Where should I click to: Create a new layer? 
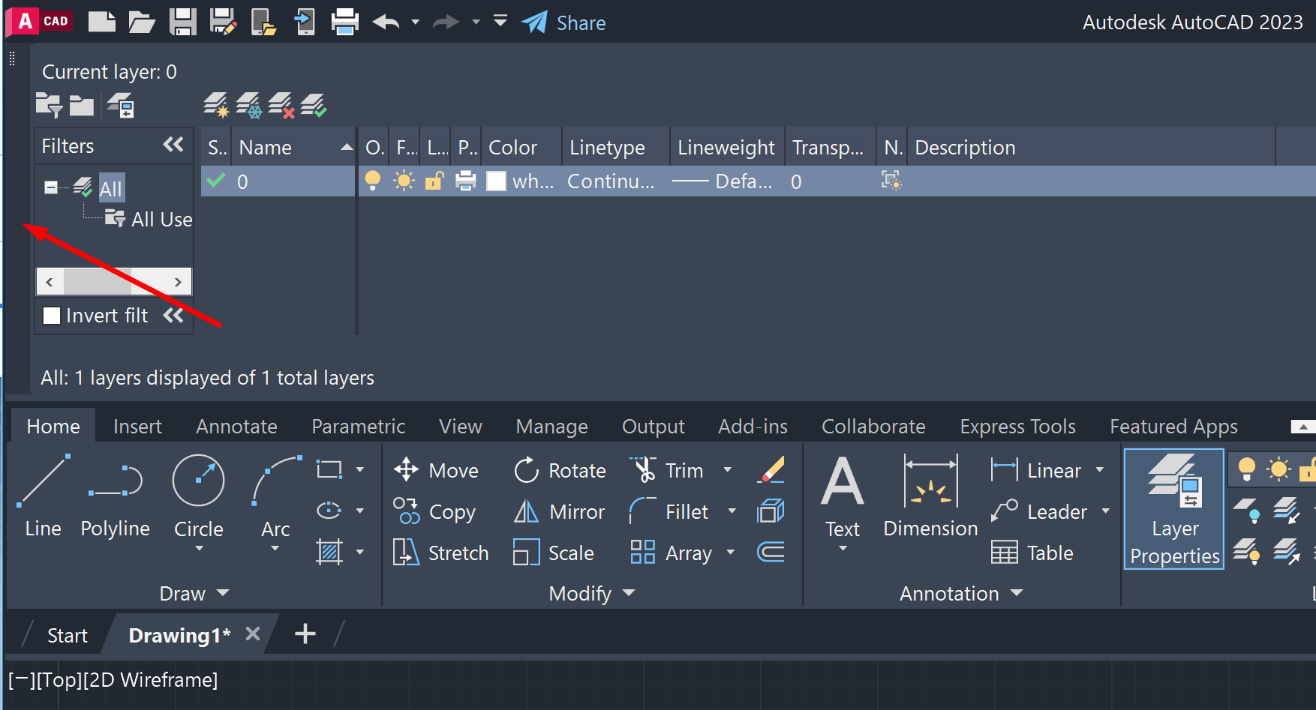click(216, 105)
